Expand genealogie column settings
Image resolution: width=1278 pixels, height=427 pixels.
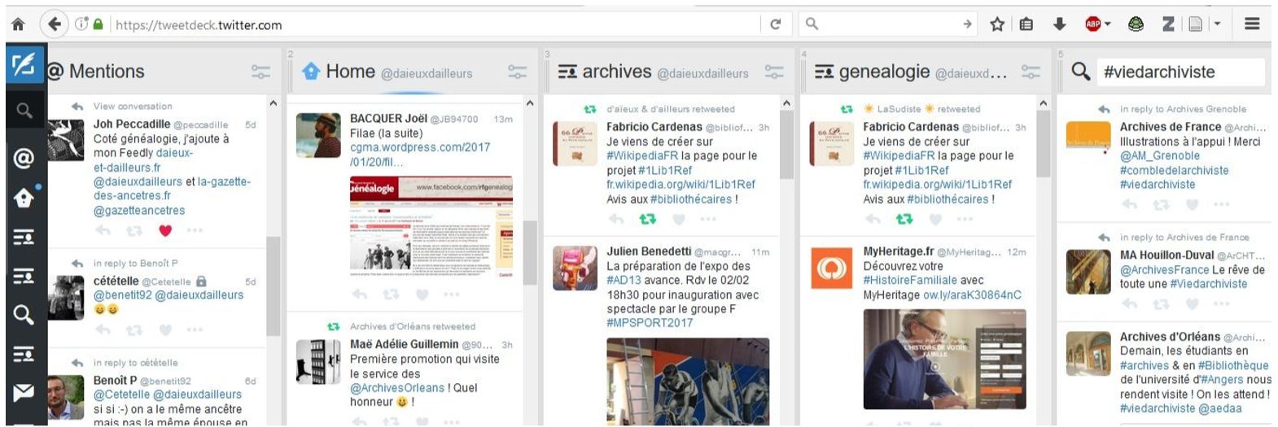point(1031,72)
